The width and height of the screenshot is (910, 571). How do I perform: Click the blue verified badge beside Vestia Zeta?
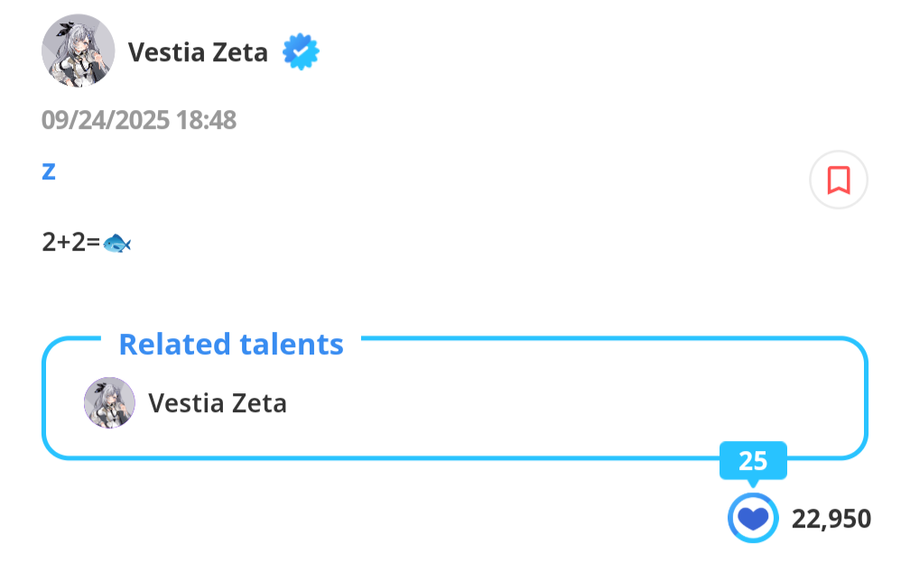(x=301, y=52)
